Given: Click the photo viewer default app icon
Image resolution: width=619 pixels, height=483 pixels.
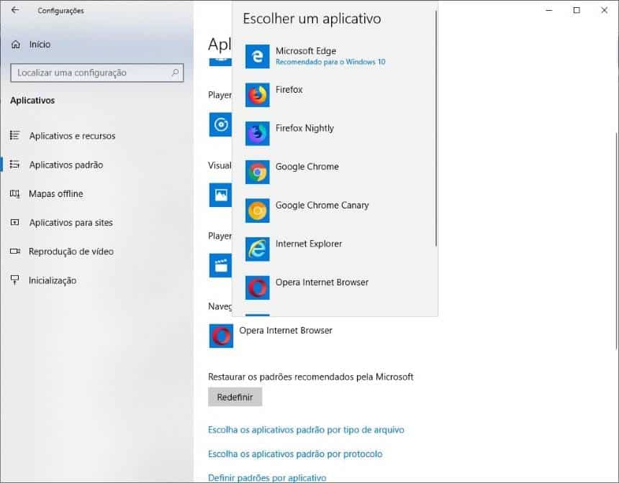Looking at the screenshot, I should click(220, 195).
